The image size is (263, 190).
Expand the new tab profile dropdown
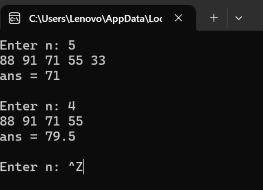[x=238, y=18]
